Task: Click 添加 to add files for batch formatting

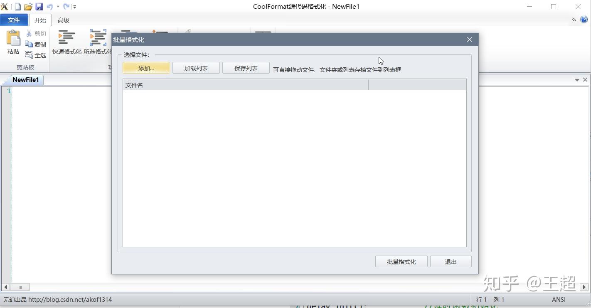Action: [146, 67]
